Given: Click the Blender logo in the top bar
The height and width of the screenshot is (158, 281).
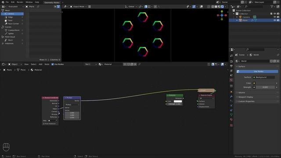Looking at the screenshot, I should coord(3,2).
